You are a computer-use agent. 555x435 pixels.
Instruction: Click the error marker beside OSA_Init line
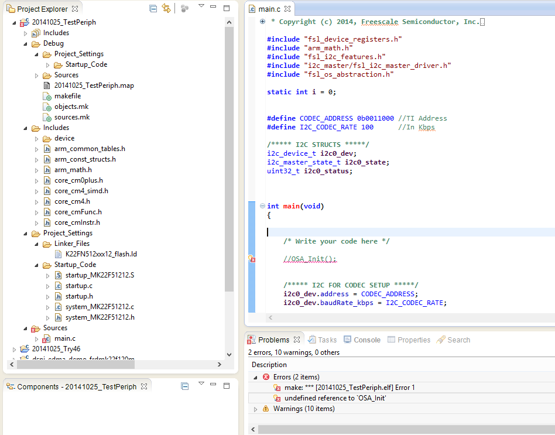click(252, 259)
